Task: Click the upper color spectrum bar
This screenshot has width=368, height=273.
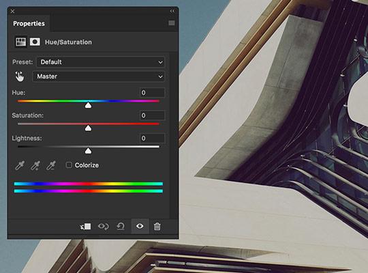Action: click(89, 184)
